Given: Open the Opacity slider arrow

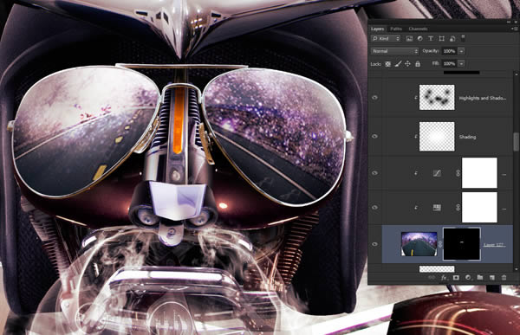Looking at the screenshot, I should click(x=461, y=51).
